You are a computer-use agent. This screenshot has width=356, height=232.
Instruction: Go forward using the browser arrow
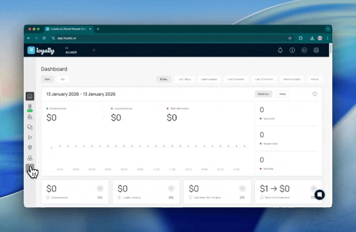coord(36,38)
